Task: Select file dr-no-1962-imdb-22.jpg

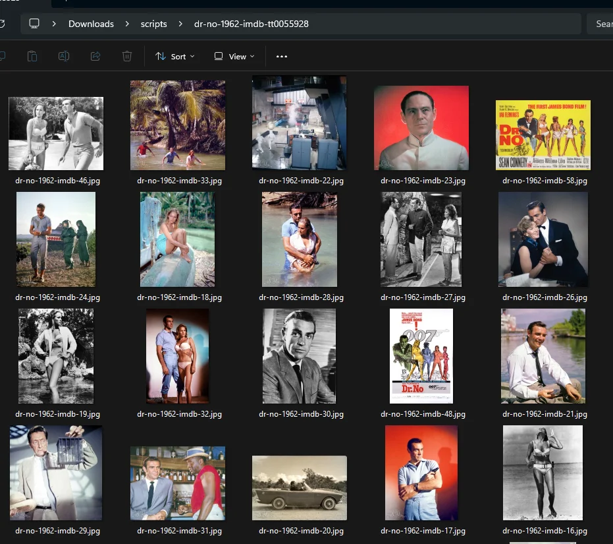Action: [300, 123]
